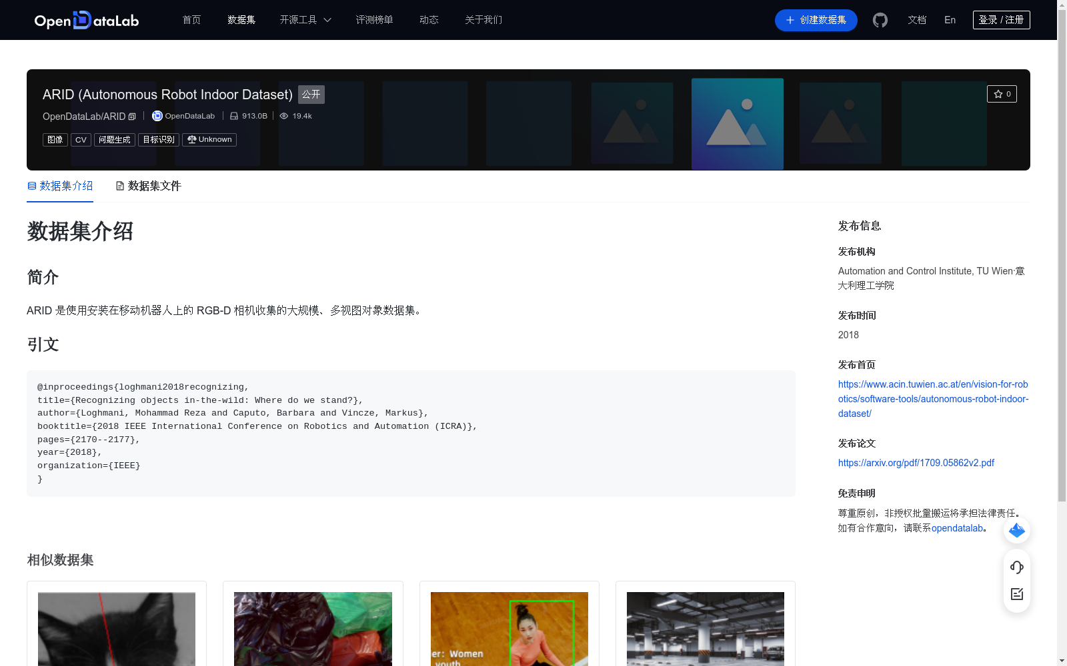Click the floating blue bird assistant icon
This screenshot has width=1067, height=666.
(1017, 530)
